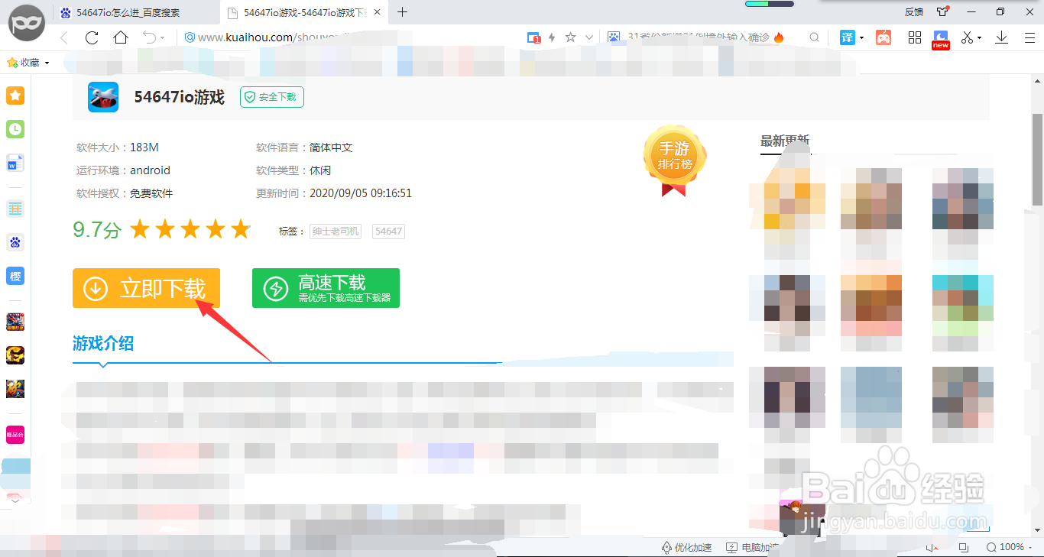The width and height of the screenshot is (1044, 557).
Task: Click the 最新更新 heading
Action: [x=785, y=141]
